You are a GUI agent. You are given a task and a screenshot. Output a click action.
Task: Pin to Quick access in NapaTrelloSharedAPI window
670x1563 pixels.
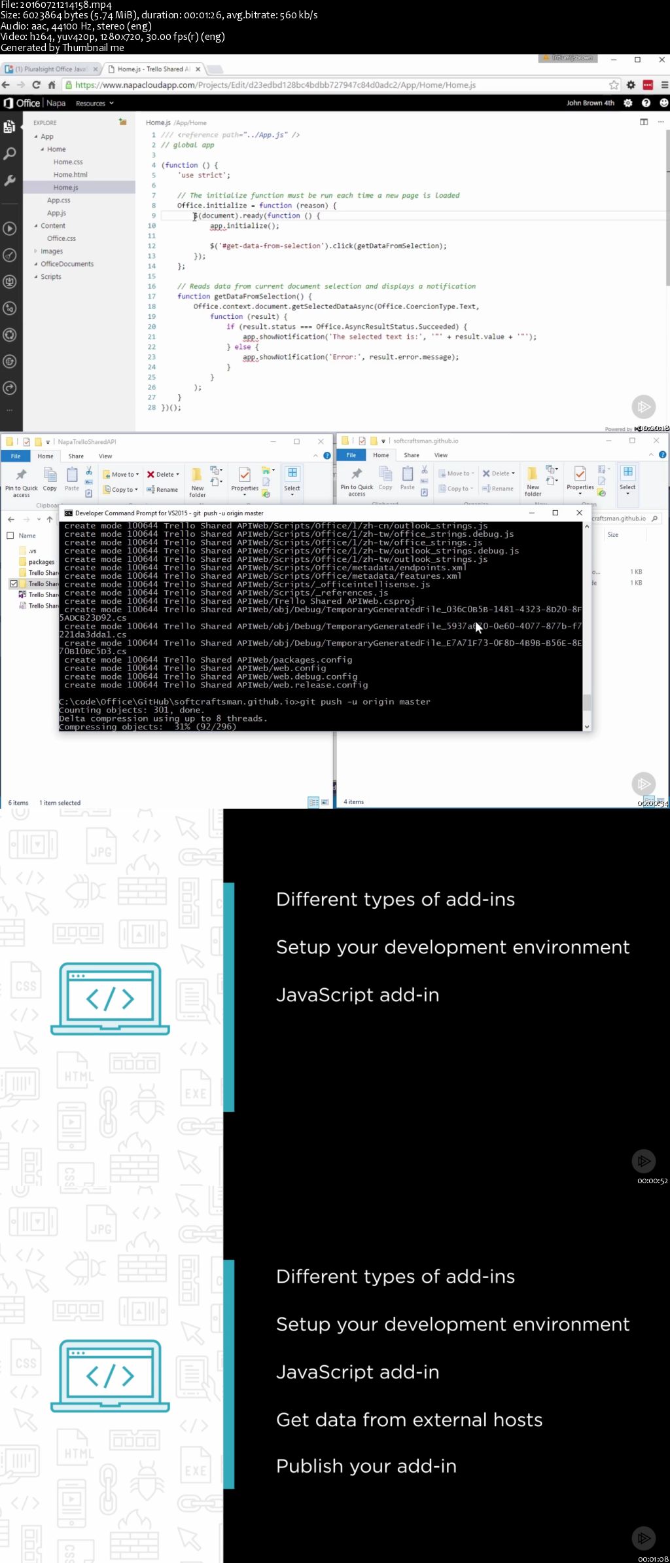(22, 483)
